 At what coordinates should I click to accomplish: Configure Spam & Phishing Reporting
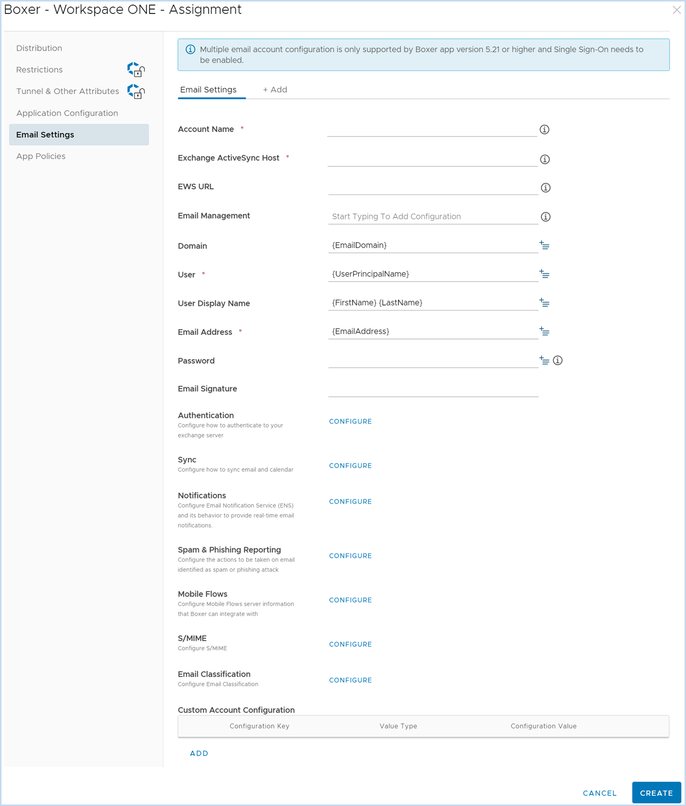point(350,556)
